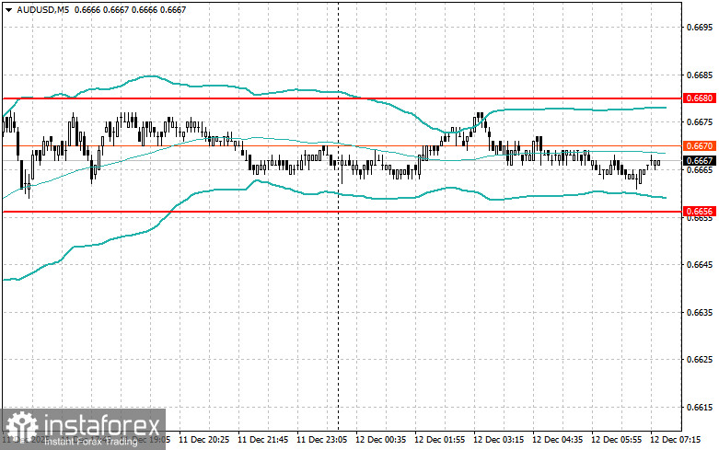Select the 11 Dec 21:45 time label
The width and height of the screenshot is (719, 450).
(263, 440)
